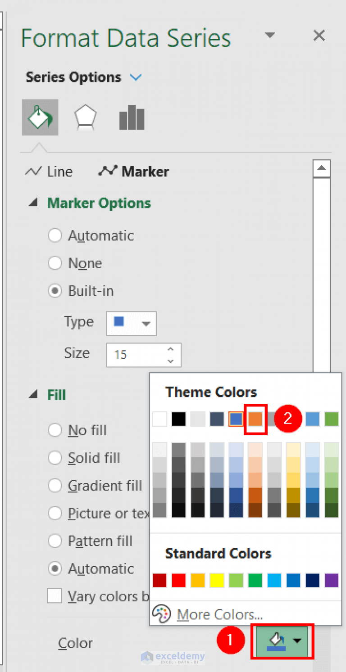This screenshot has height=672, width=346.
Task: Enable Solid fill option
Action: (55, 458)
